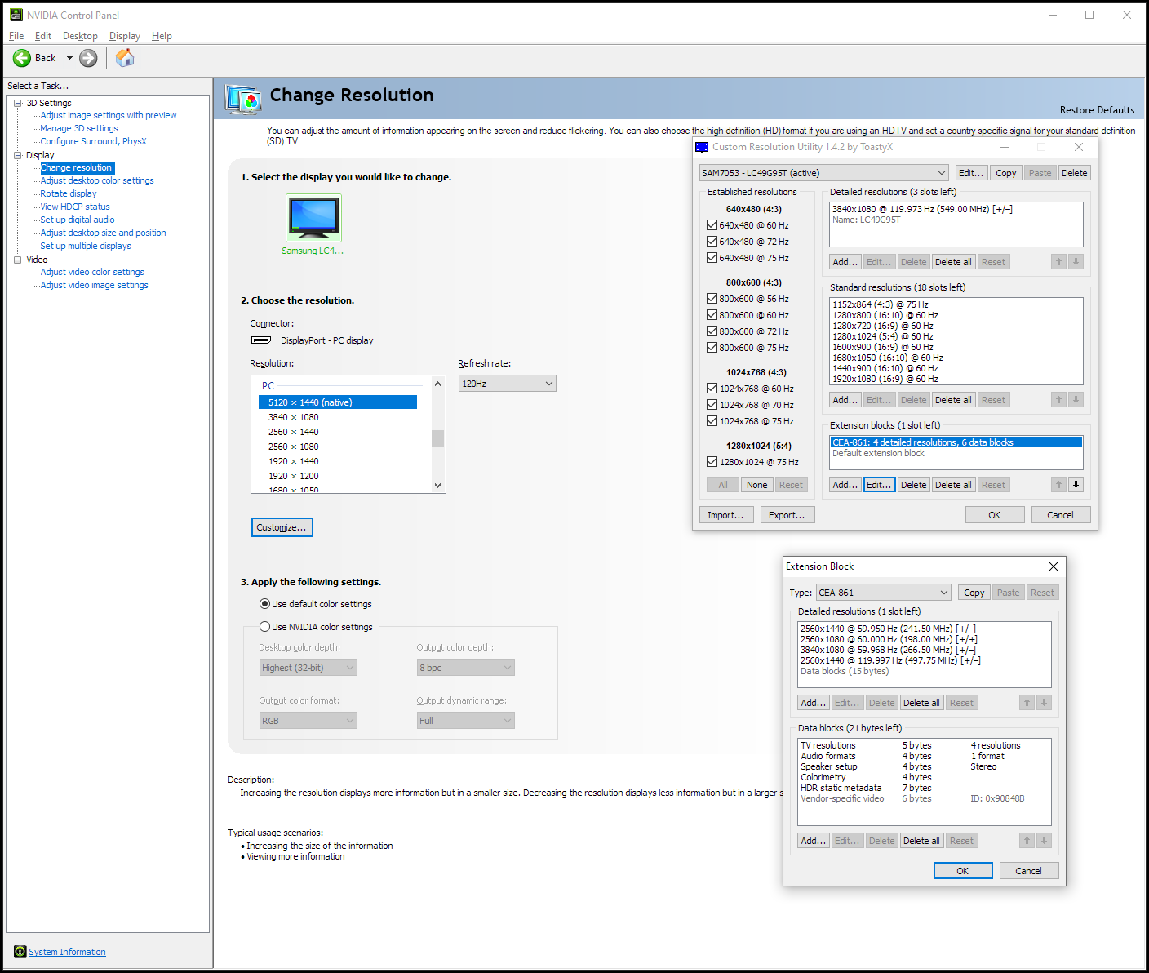Click the Change Resolution header icon
Image resolution: width=1149 pixels, height=973 pixels.
[x=243, y=99]
